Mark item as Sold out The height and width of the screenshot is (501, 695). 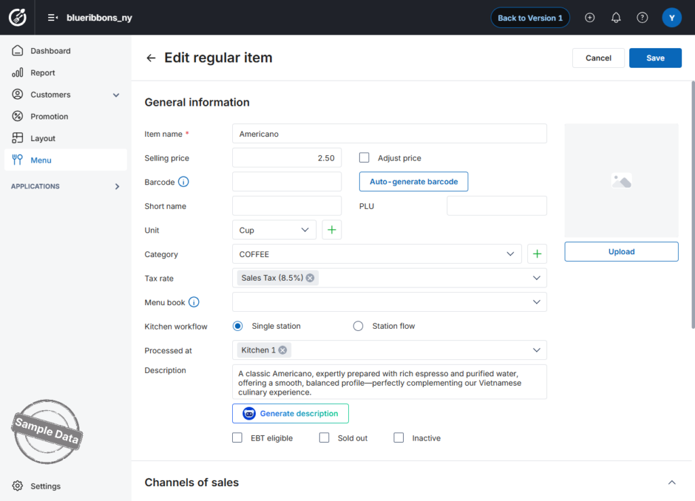click(324, 438)
